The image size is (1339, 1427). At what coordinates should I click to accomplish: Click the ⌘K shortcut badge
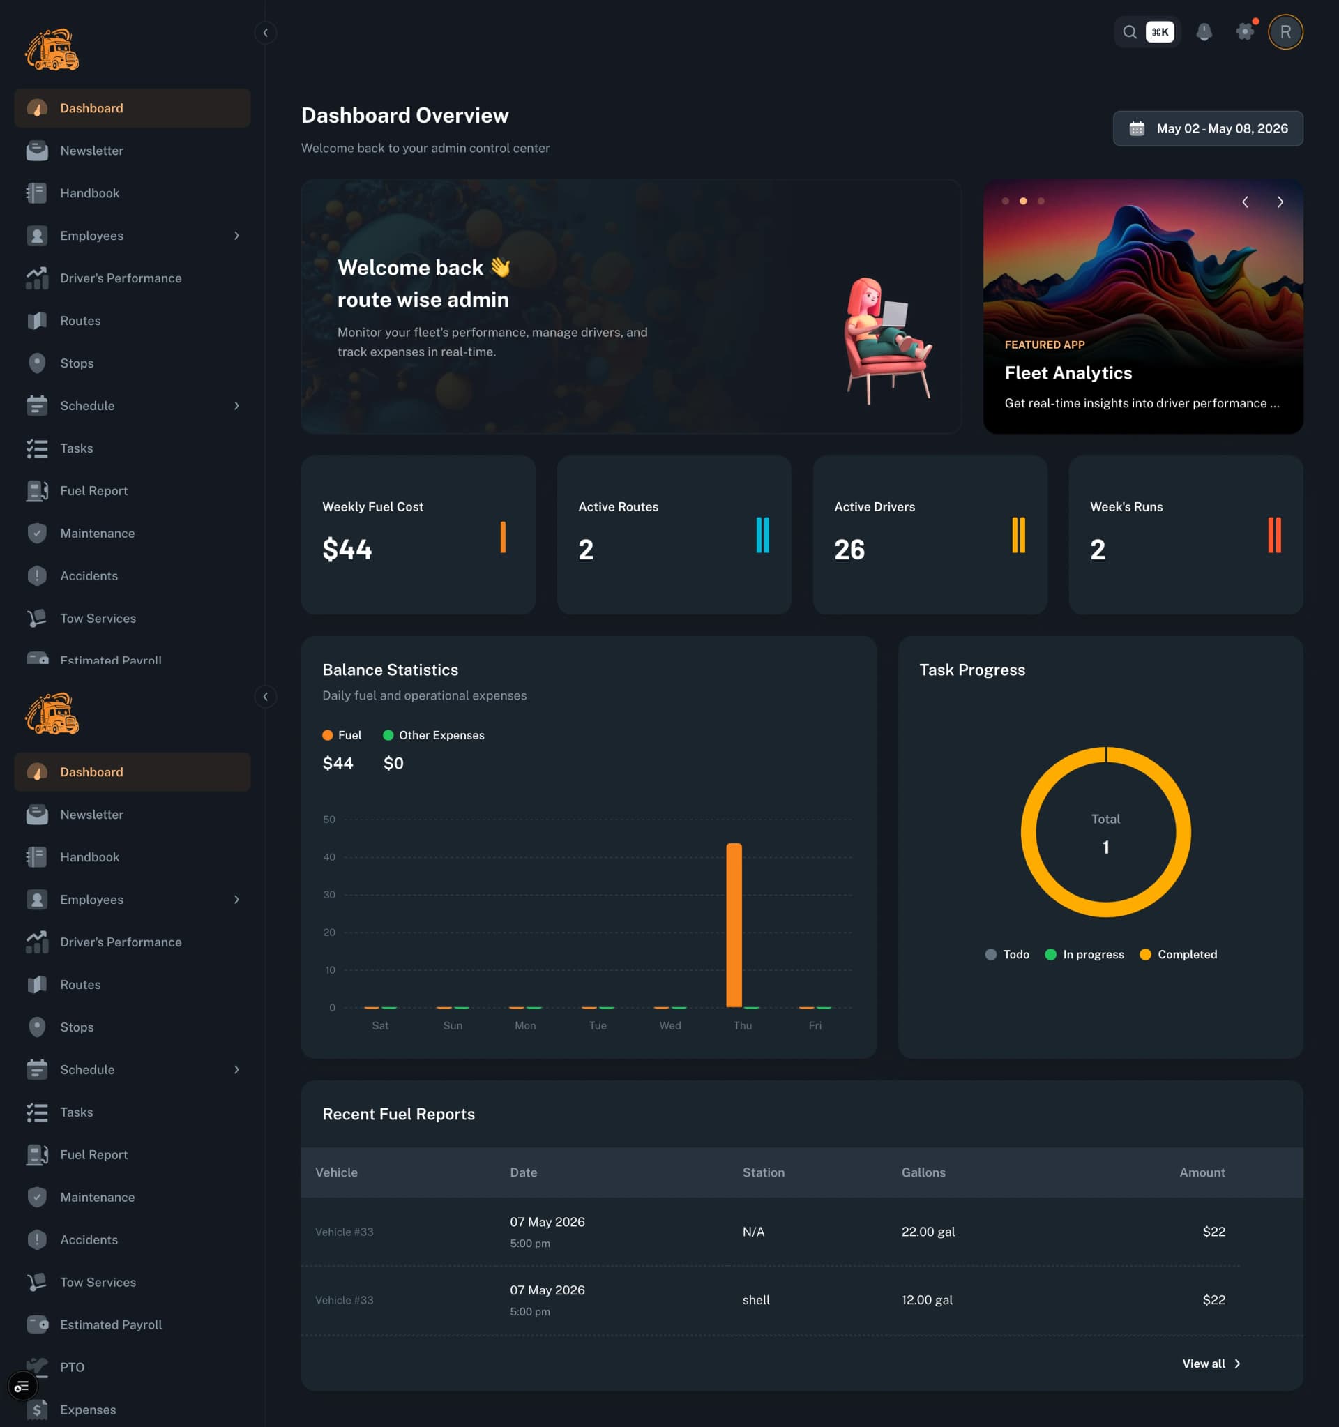point(1160,32)
